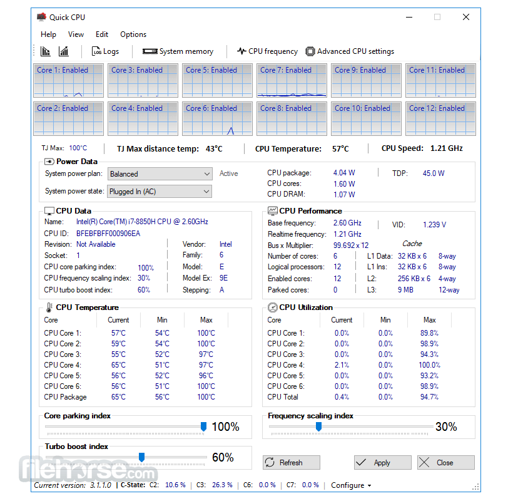Click the Refresh button

point(291,462)
